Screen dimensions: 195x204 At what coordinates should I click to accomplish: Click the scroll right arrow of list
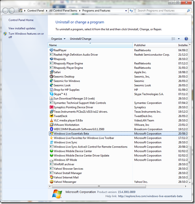185,186
